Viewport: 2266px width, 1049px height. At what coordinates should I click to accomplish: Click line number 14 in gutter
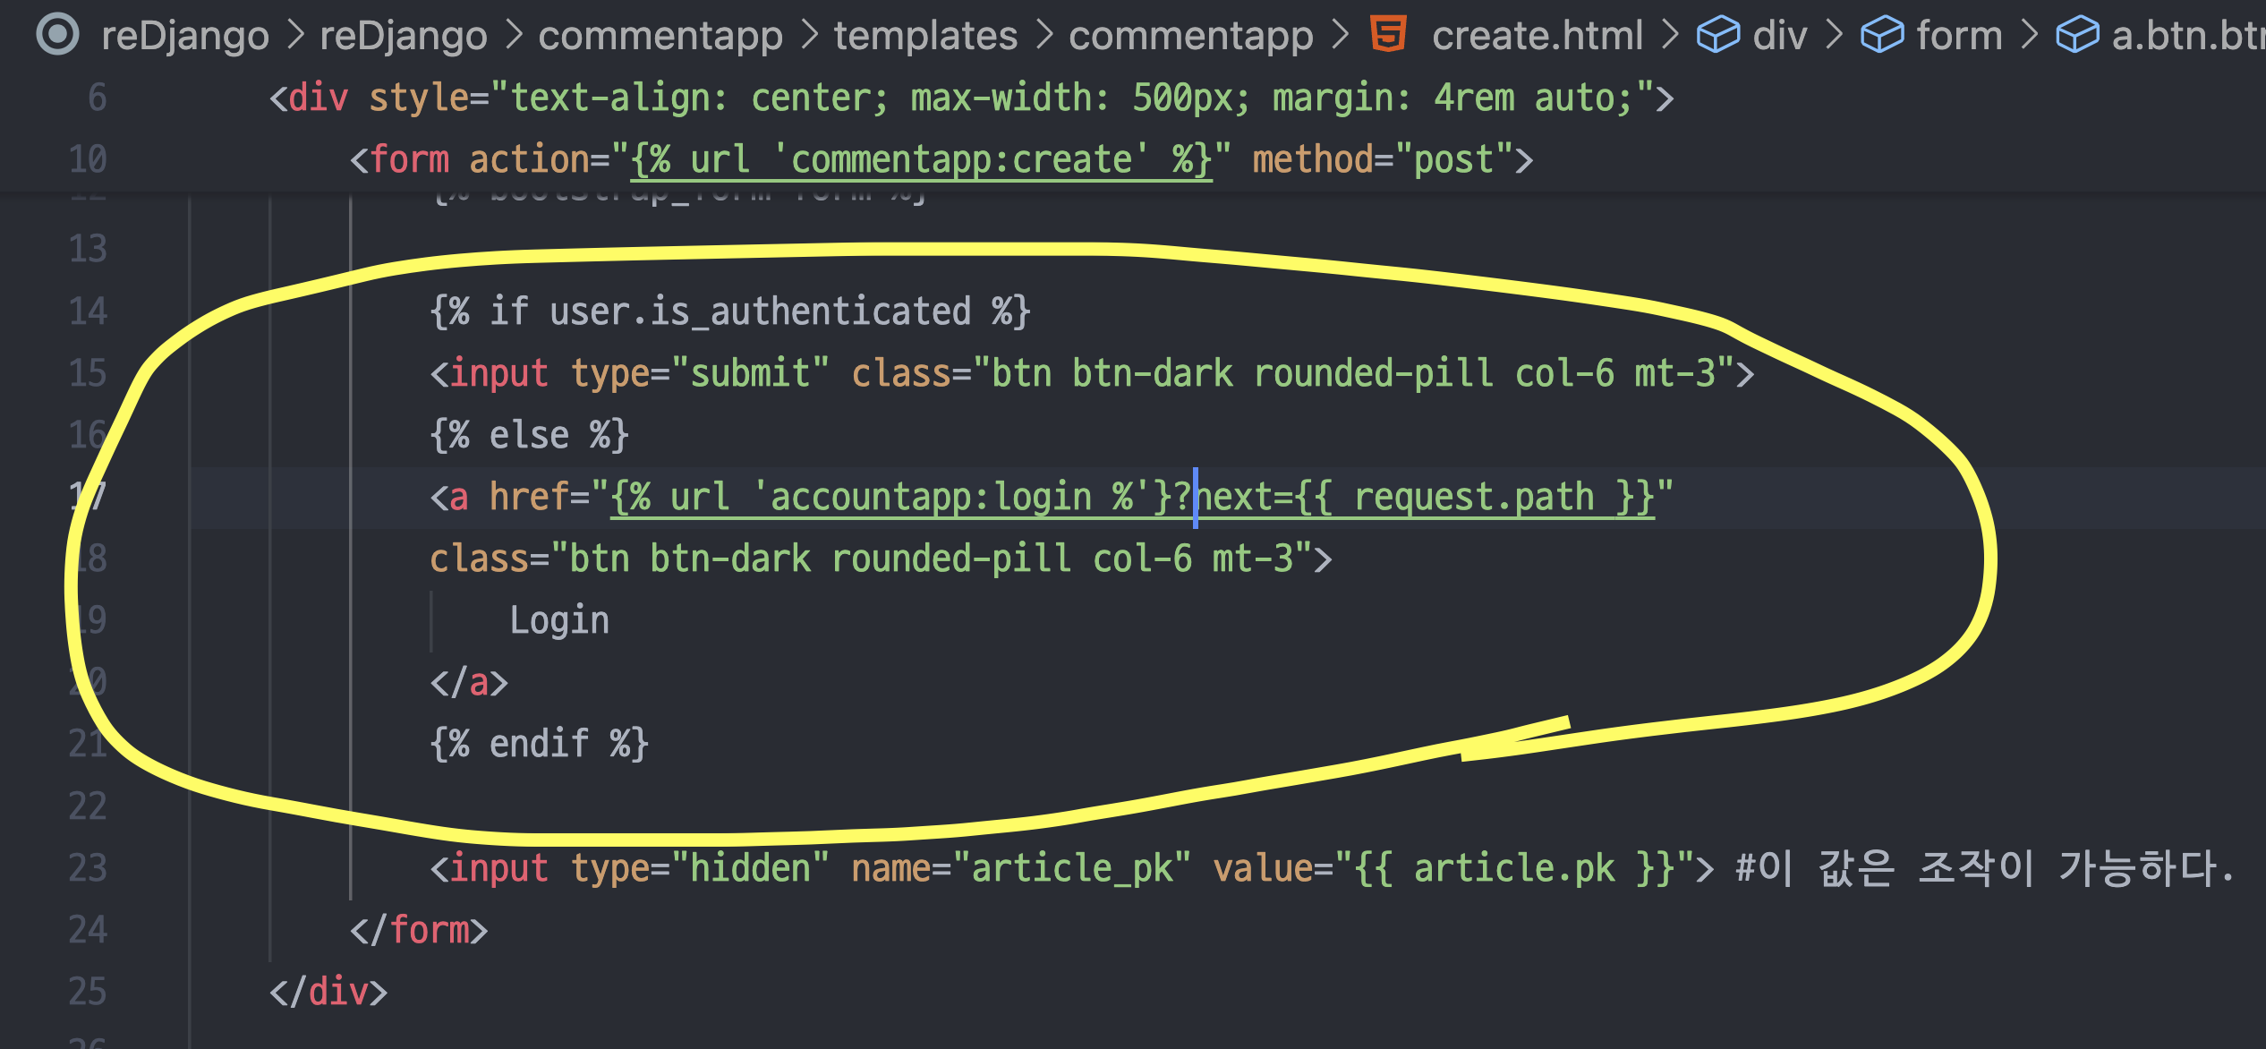88,311
